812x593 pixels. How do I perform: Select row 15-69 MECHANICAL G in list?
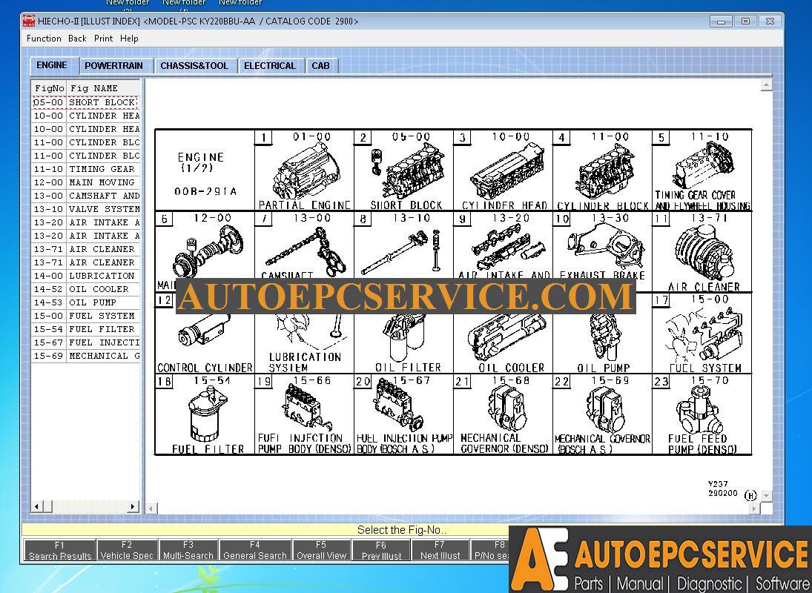pos(85,356)
